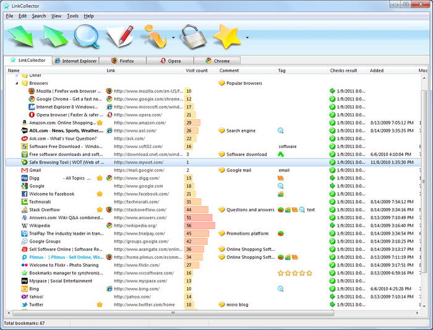Click the scroll up arrow button
The height and width of the screenshot is (330, 433).
click(x=424, y=78)
